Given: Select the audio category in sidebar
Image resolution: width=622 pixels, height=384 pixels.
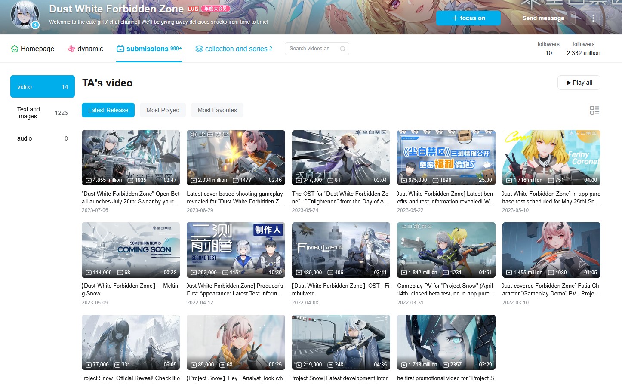Looking at the screenshot, I should 43,138.
